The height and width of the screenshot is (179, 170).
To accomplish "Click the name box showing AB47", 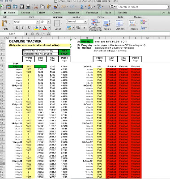I will [x=13, y=34].
